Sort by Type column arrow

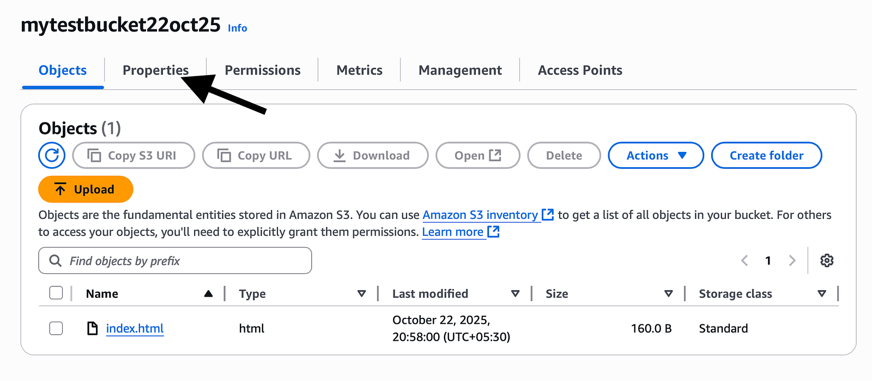pos(361,294)
